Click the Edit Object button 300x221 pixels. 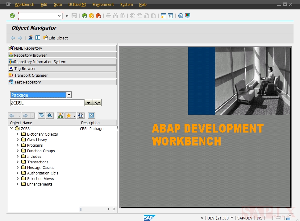pos(56,38)
